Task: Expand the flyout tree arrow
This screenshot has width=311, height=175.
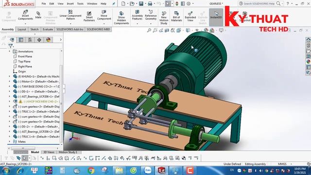Action: (x=61, y=40)
